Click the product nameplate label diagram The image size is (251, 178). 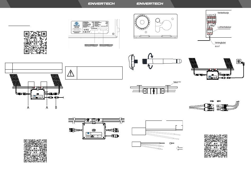[x=90, y=27]
